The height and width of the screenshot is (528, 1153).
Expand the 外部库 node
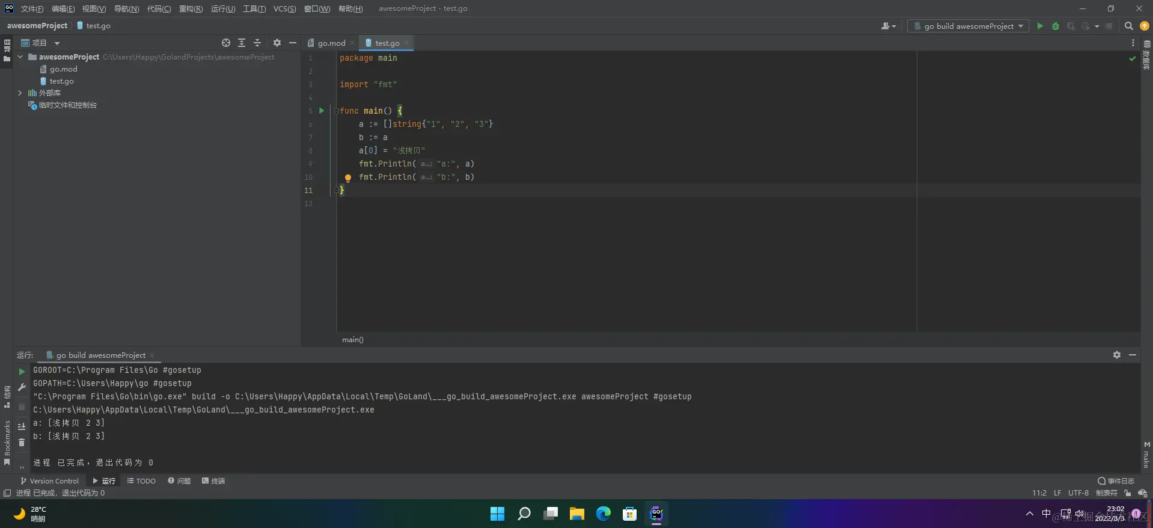click(20, 93)
